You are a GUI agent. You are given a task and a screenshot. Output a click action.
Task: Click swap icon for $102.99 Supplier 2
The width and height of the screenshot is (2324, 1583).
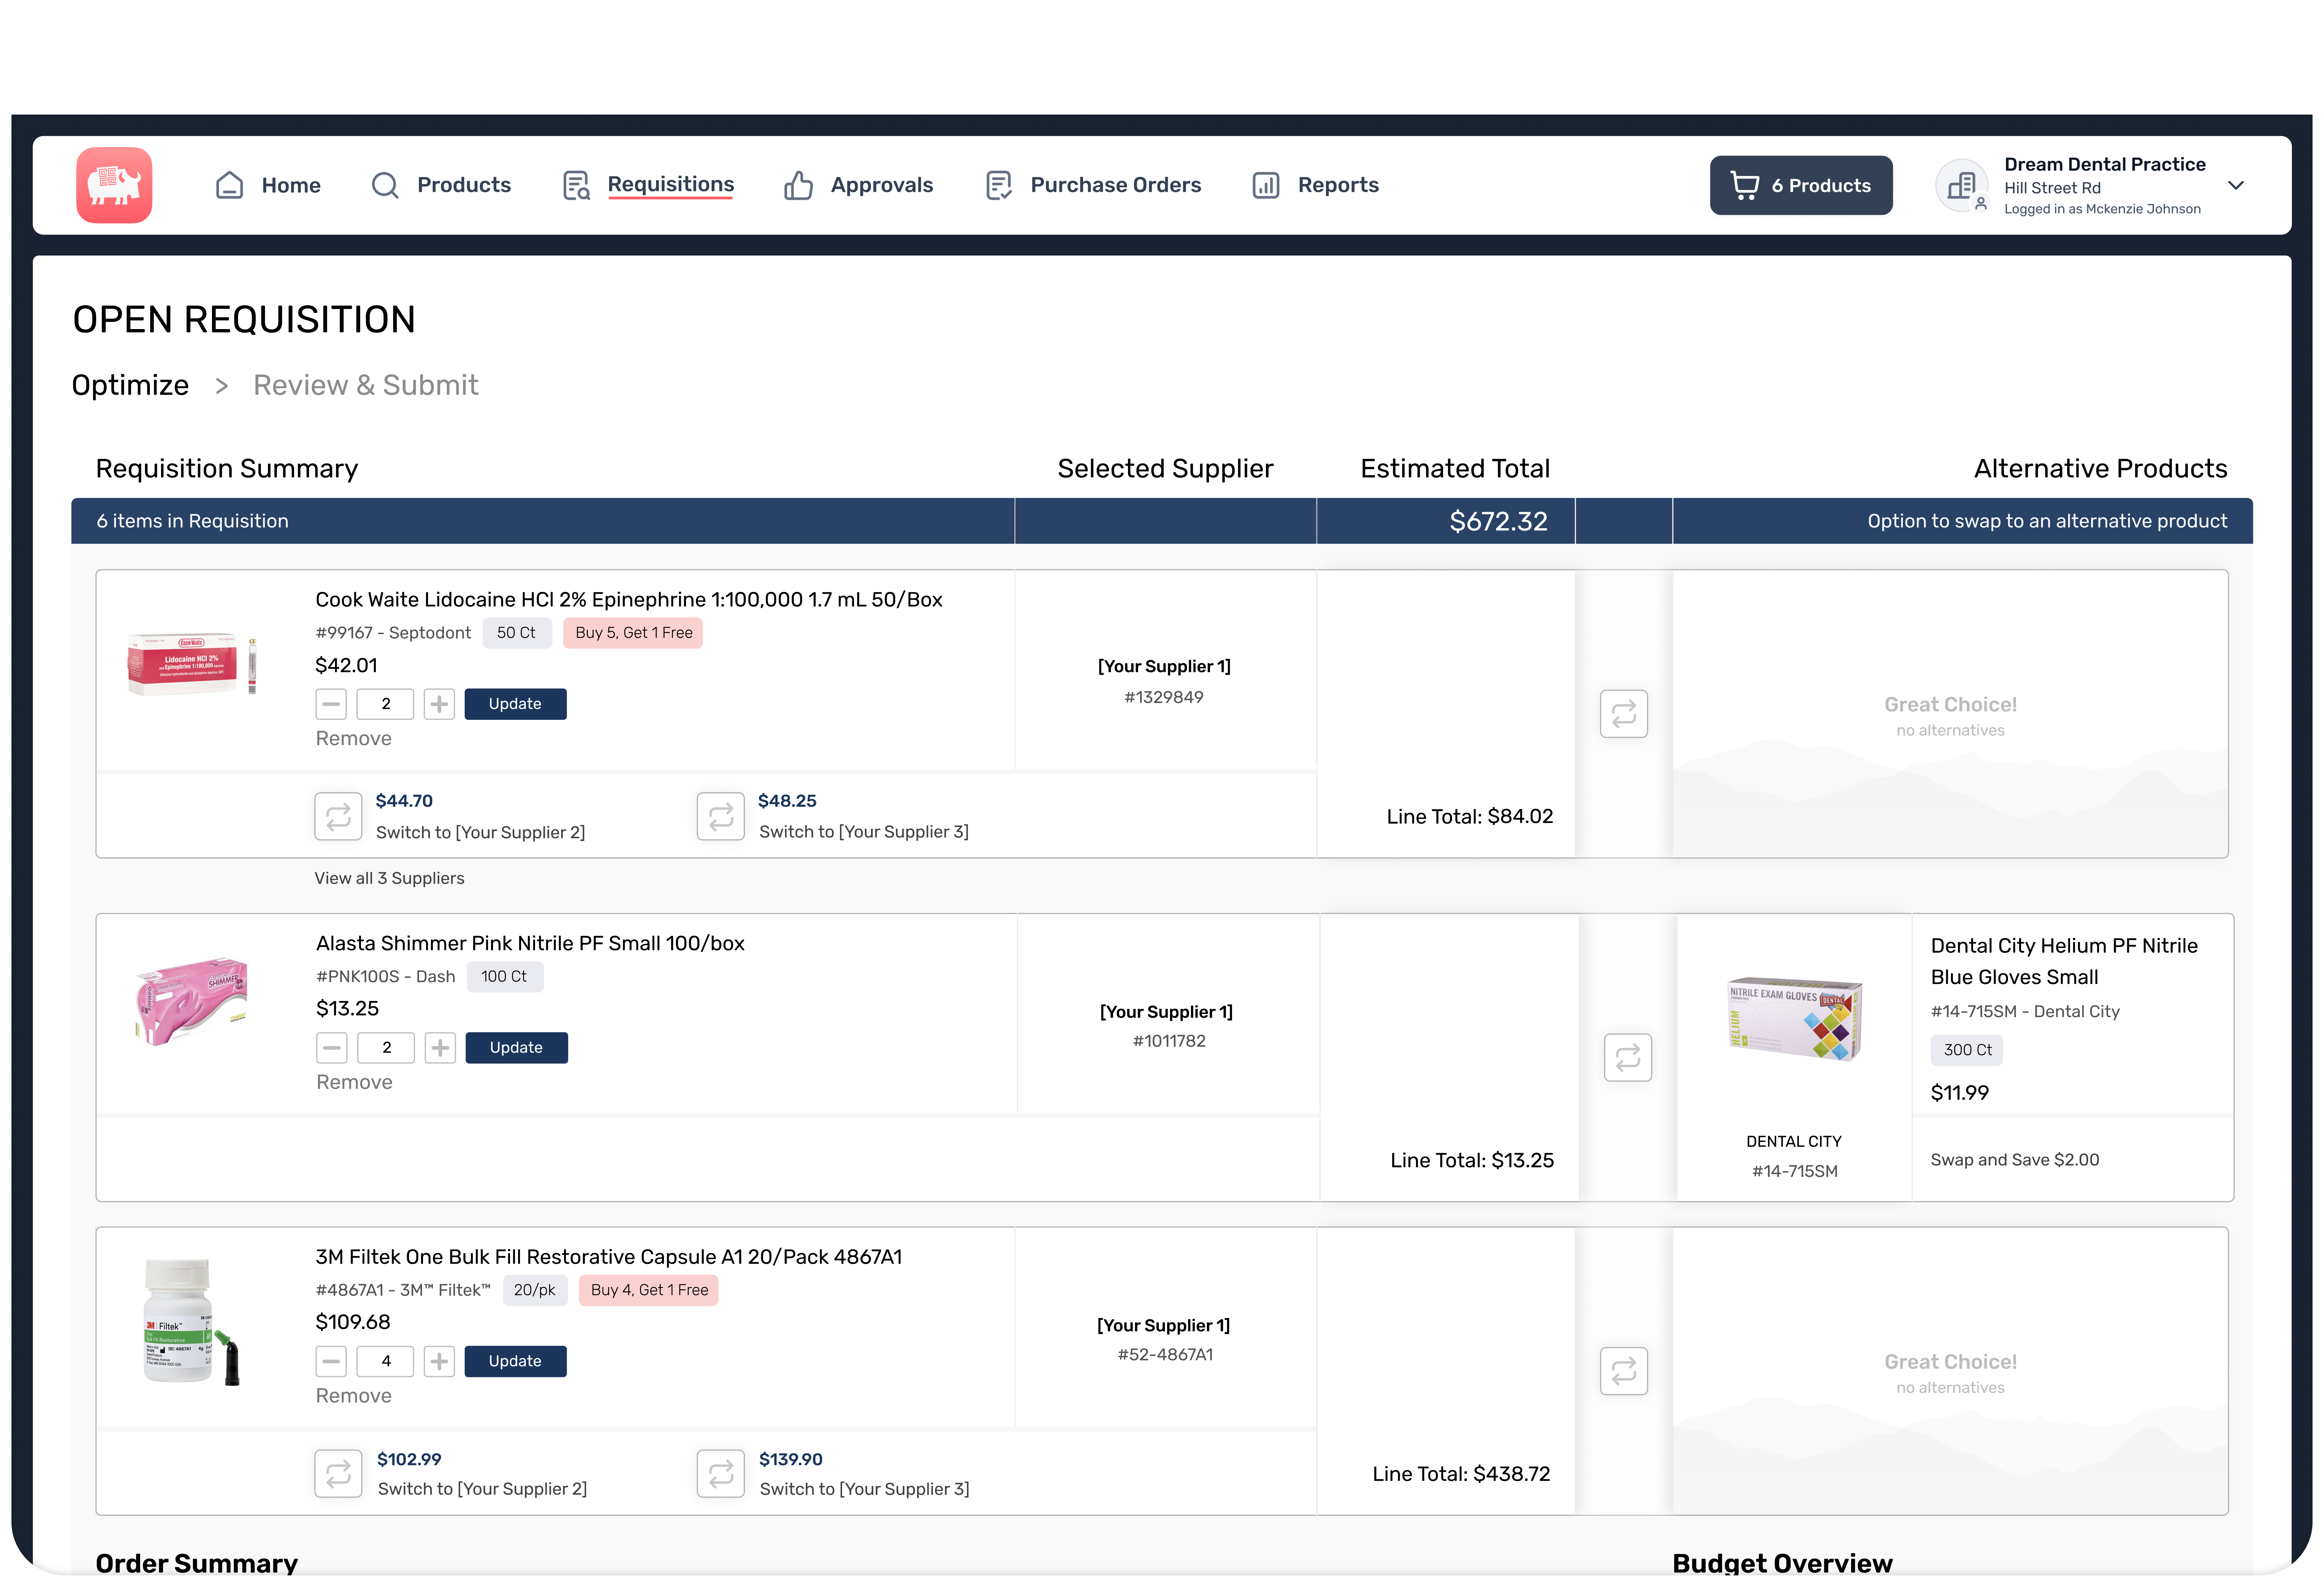coord(338,1474)
